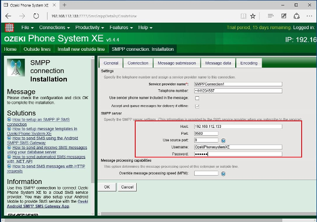Click the page bottom horizontal scrollbar
Viewport: 317px width, 222px height.
tap(143, 221)
